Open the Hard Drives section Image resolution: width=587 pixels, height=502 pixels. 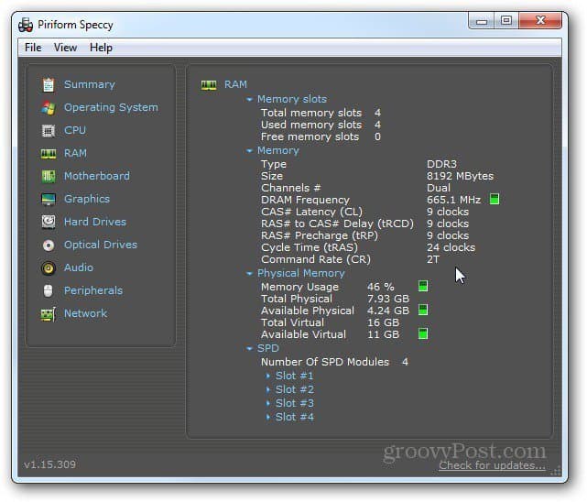tap(95, 222)
